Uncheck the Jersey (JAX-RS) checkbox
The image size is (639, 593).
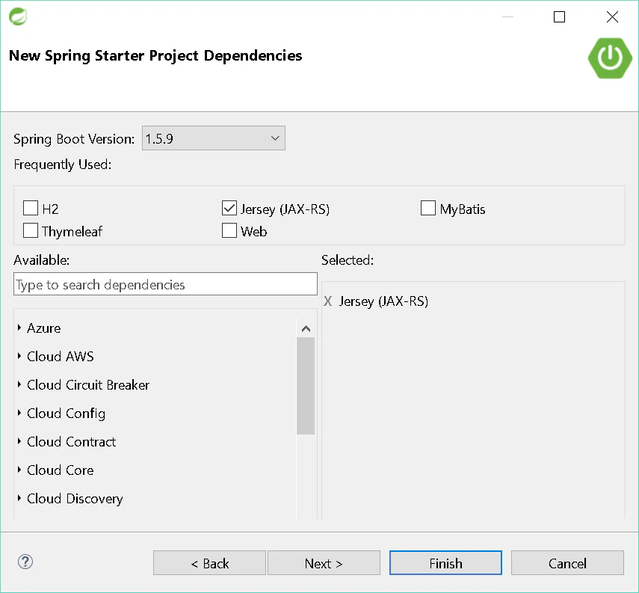(229, 208)
